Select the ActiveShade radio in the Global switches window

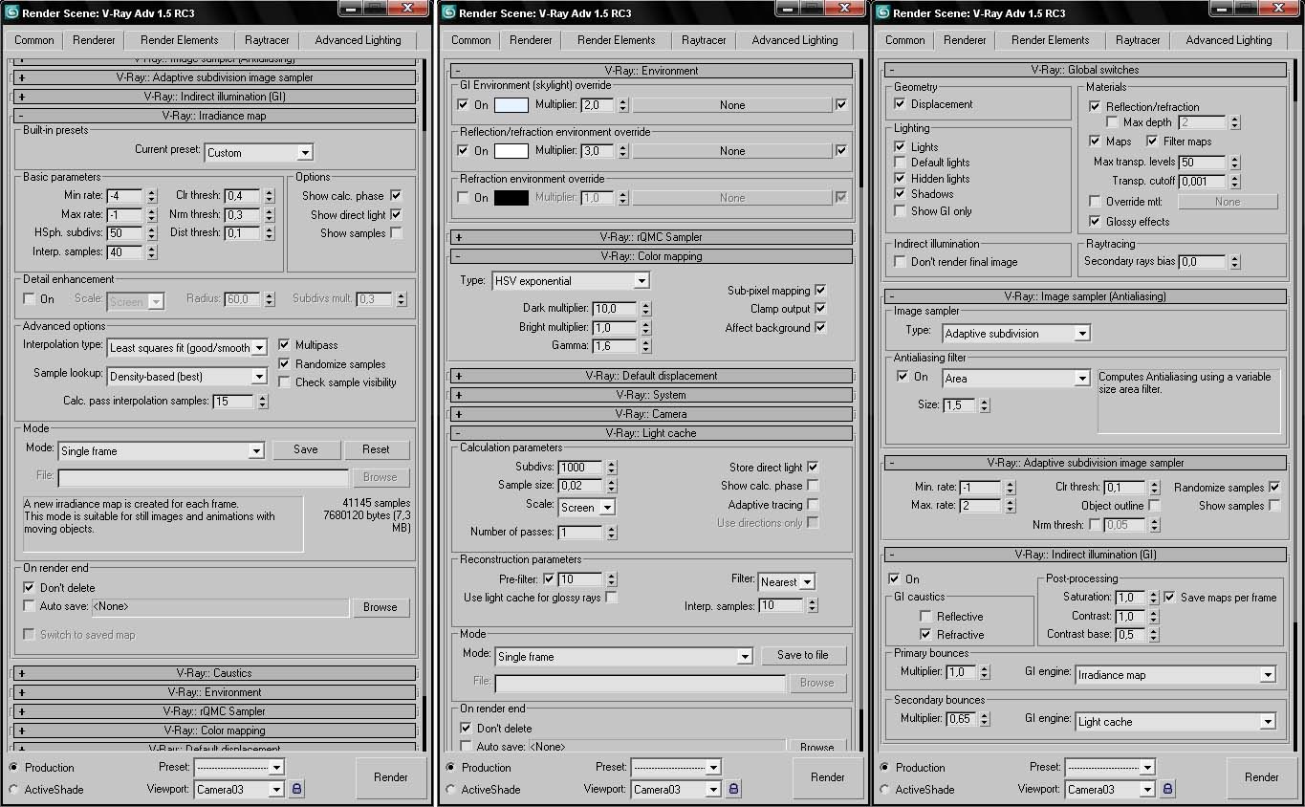pos(883,789)
